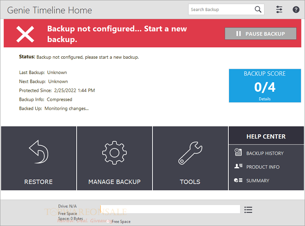Click the red X status icon
305x226 pixels.
click(25, 34)
